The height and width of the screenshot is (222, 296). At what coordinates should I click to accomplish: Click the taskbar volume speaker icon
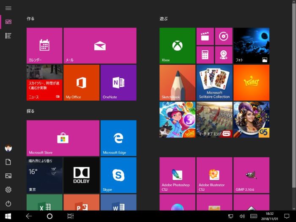[242, 216]
